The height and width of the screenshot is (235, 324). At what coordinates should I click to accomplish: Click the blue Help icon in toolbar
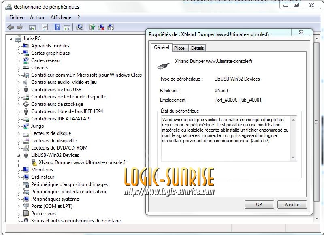point(57,28)
